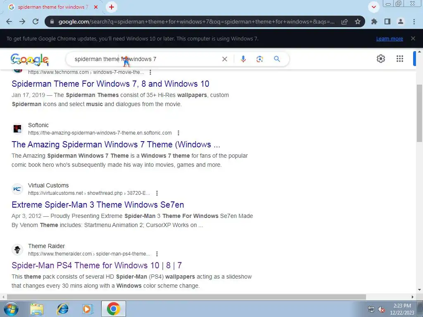Viewport: 423px width, 317px height.
Task: Open more options for technorms result
Action: pyautogui.click(x=150, y=72)
